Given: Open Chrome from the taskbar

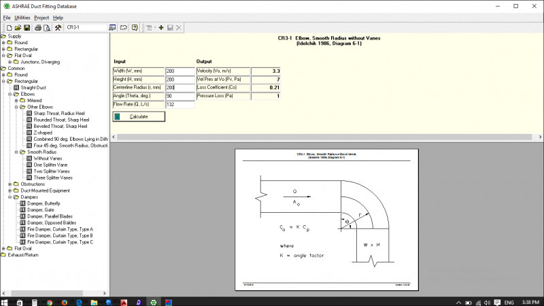Looking at the screenshot, I should tap(49, 303).
